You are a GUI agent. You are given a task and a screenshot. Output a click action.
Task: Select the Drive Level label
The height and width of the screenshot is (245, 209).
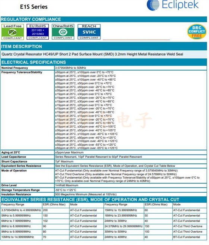pyautogui.click(x=9, y=185)
